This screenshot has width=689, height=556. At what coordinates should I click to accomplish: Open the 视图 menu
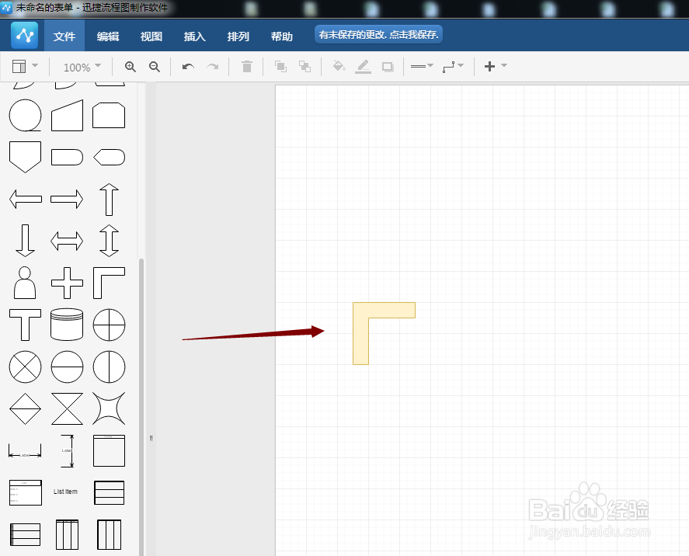point(151,36)
